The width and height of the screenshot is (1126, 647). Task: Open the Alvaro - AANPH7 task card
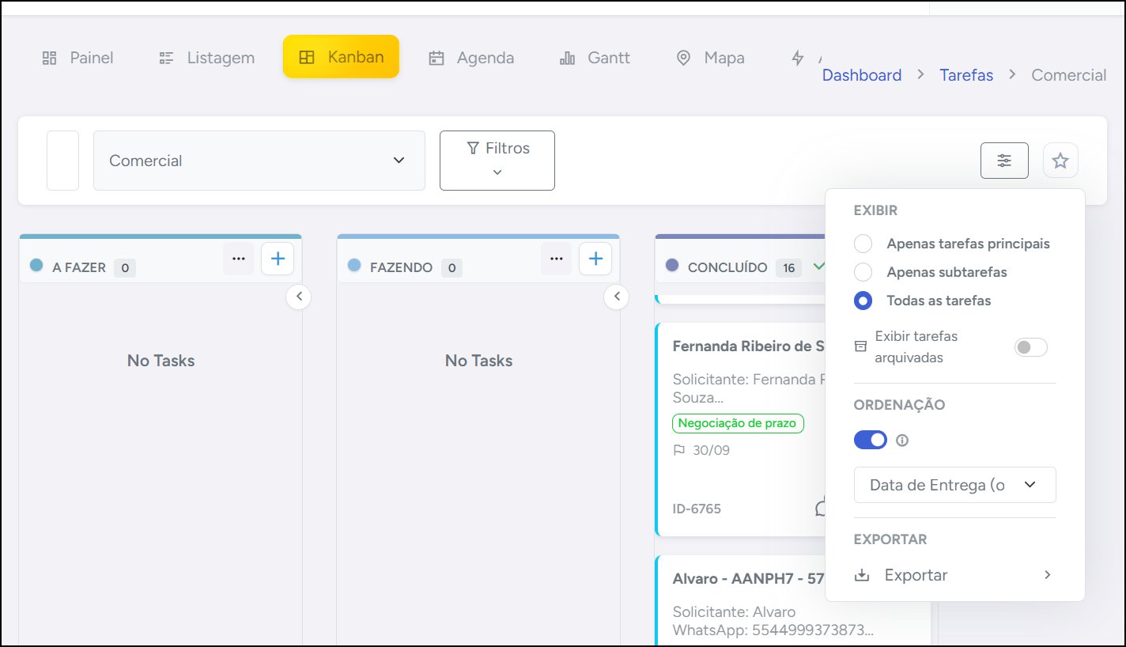[x=749, y=578]
